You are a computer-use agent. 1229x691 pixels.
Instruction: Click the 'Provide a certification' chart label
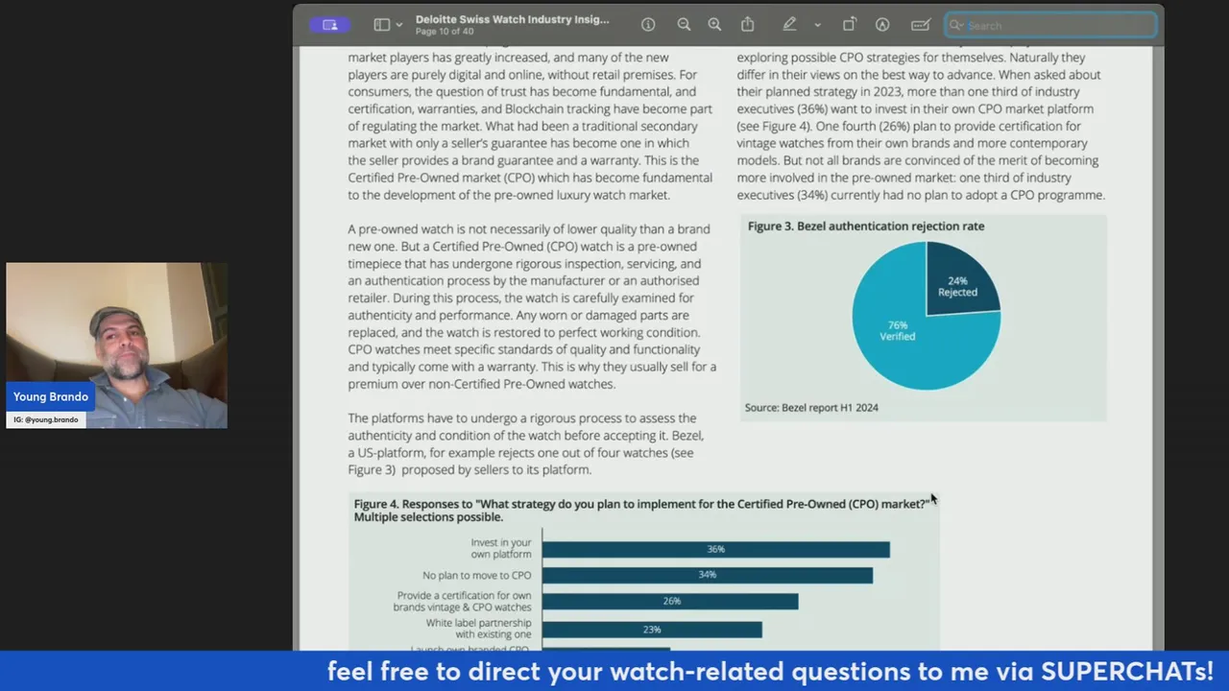464,602
